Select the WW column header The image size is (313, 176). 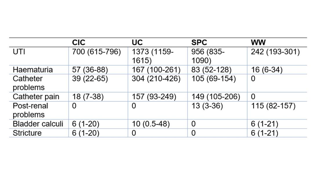tap(258, 42)
